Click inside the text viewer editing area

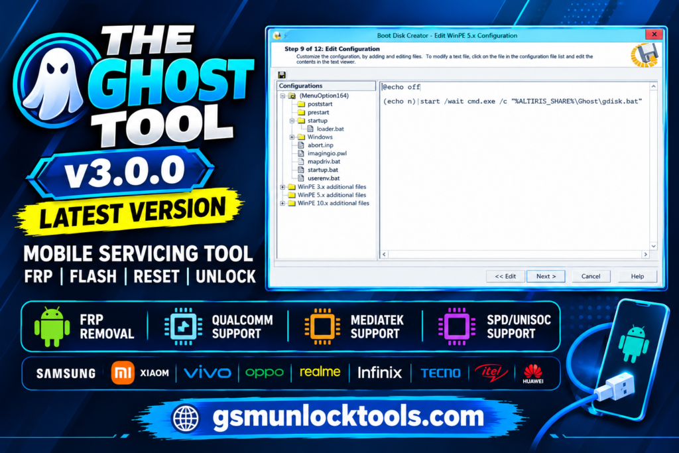click(515, 166)
